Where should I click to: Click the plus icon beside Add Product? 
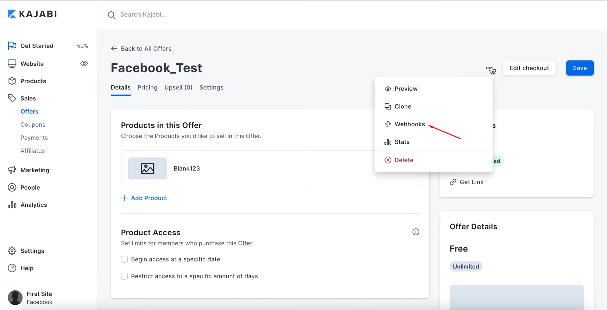click(124, 198)
